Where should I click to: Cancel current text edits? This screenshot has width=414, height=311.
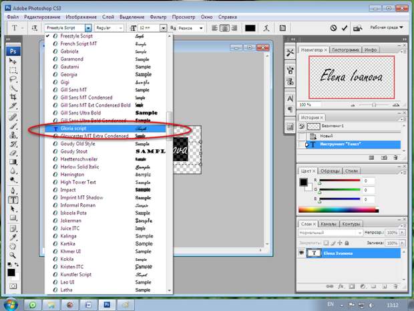(333, 28)
